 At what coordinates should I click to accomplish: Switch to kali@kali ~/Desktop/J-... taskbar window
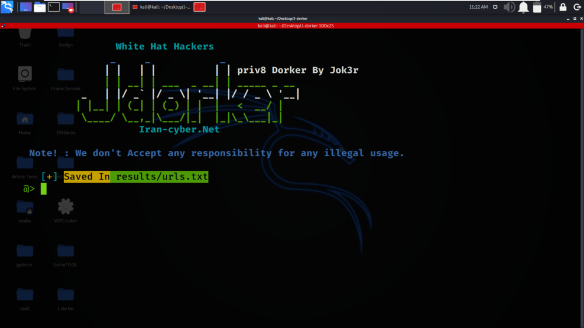[x=161, y=7]
